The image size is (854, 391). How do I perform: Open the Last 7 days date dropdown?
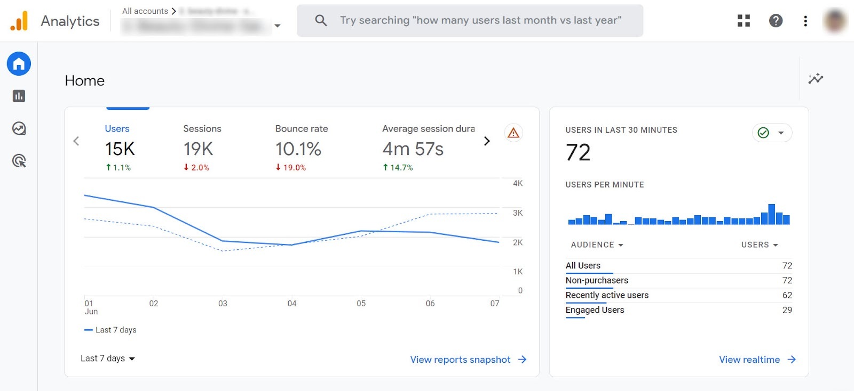click(108, 359)
